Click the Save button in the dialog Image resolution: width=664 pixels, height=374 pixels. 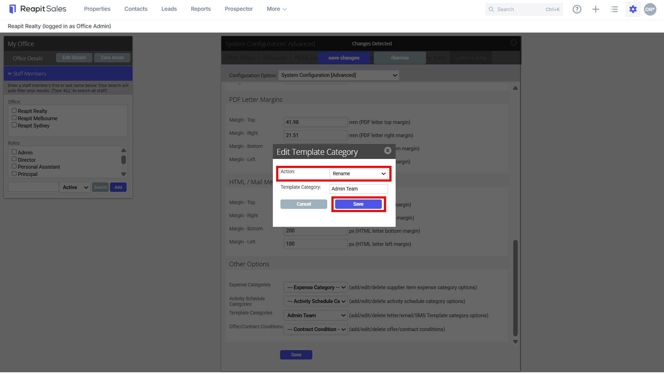point(358,204)
